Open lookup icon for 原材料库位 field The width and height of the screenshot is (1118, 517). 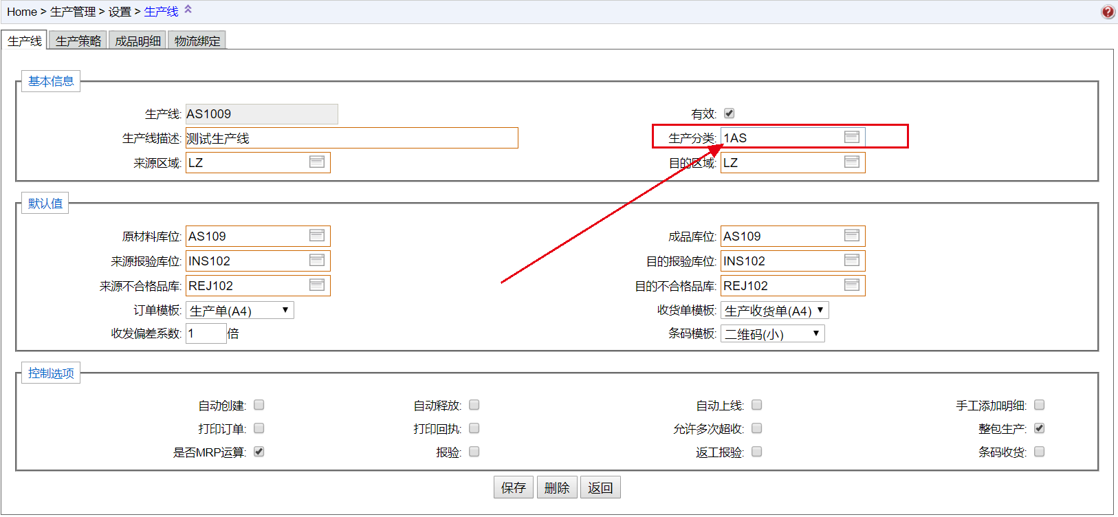point(317,235)
